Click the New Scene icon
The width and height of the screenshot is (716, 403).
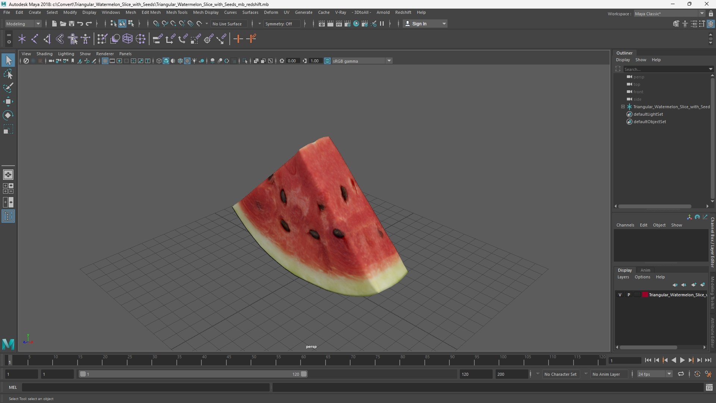point(54,24)
